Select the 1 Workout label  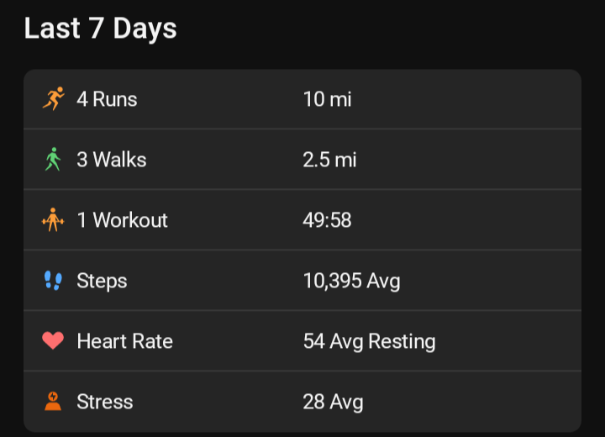coord(122,220)
